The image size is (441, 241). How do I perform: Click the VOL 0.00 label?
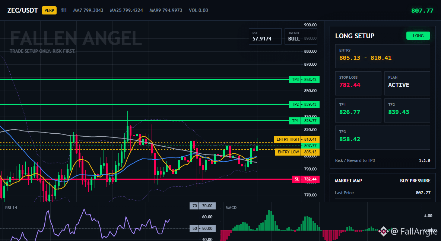pyautogui.click(x=198, y=10)
